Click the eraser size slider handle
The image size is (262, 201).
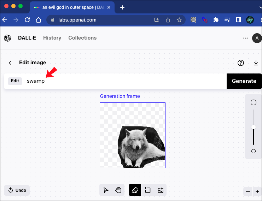click(x=254, y=127)
